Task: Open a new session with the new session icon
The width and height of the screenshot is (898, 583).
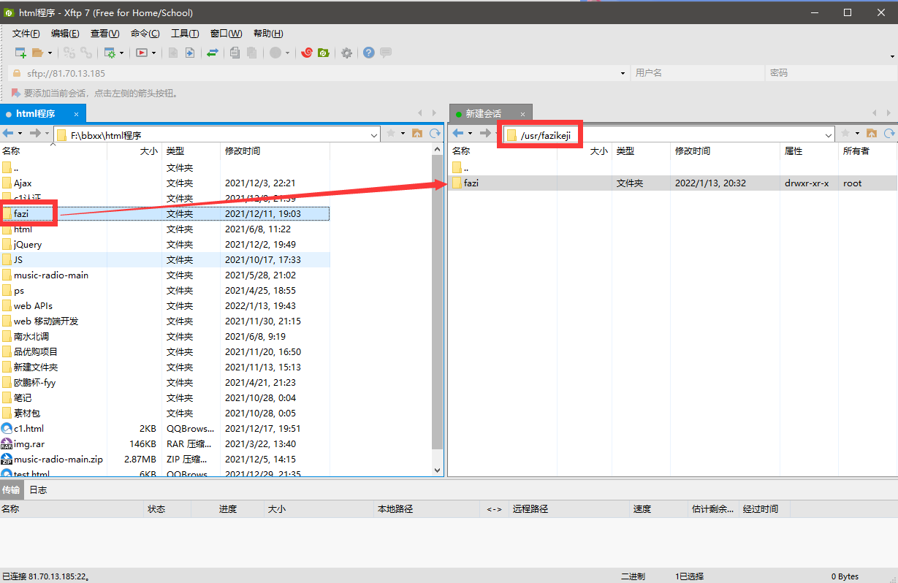Action: (19, 53)
